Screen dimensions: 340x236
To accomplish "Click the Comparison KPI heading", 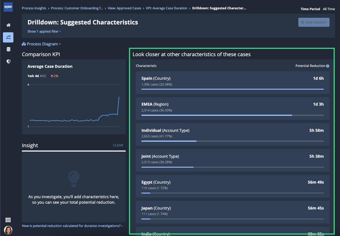I will pos(41,54).
